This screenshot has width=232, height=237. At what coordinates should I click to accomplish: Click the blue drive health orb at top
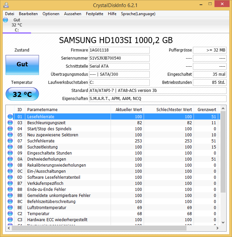pos(5,20)
